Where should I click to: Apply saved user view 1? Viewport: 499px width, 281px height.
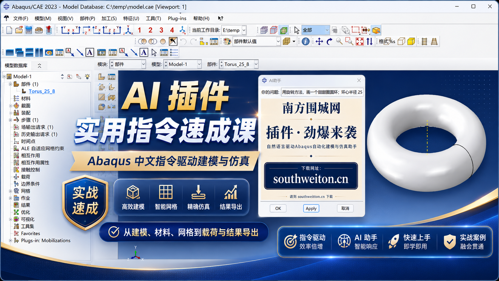click(x=139, y=30)
